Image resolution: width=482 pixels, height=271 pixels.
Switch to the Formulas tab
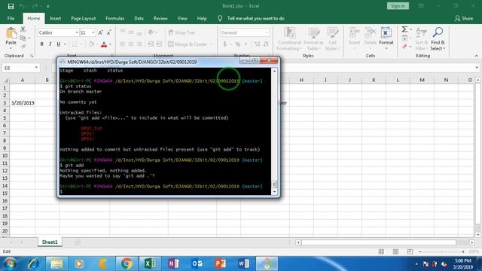(x=115, y=18)
